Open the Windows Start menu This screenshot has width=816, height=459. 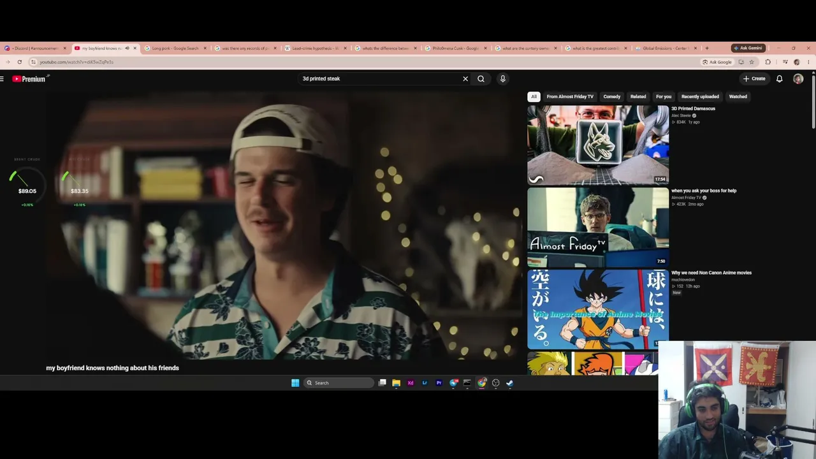(295, 383)
